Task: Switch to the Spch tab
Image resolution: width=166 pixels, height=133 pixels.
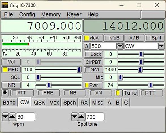Action: click(x=70, y=103)
